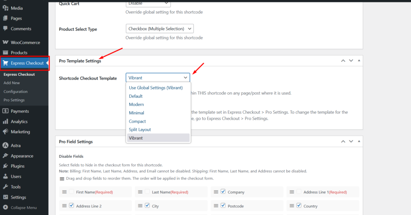Screen dimensions: 411x215
Task: Toggle the Address Line 2 checkbox
Action: click(x=71, y=206)
